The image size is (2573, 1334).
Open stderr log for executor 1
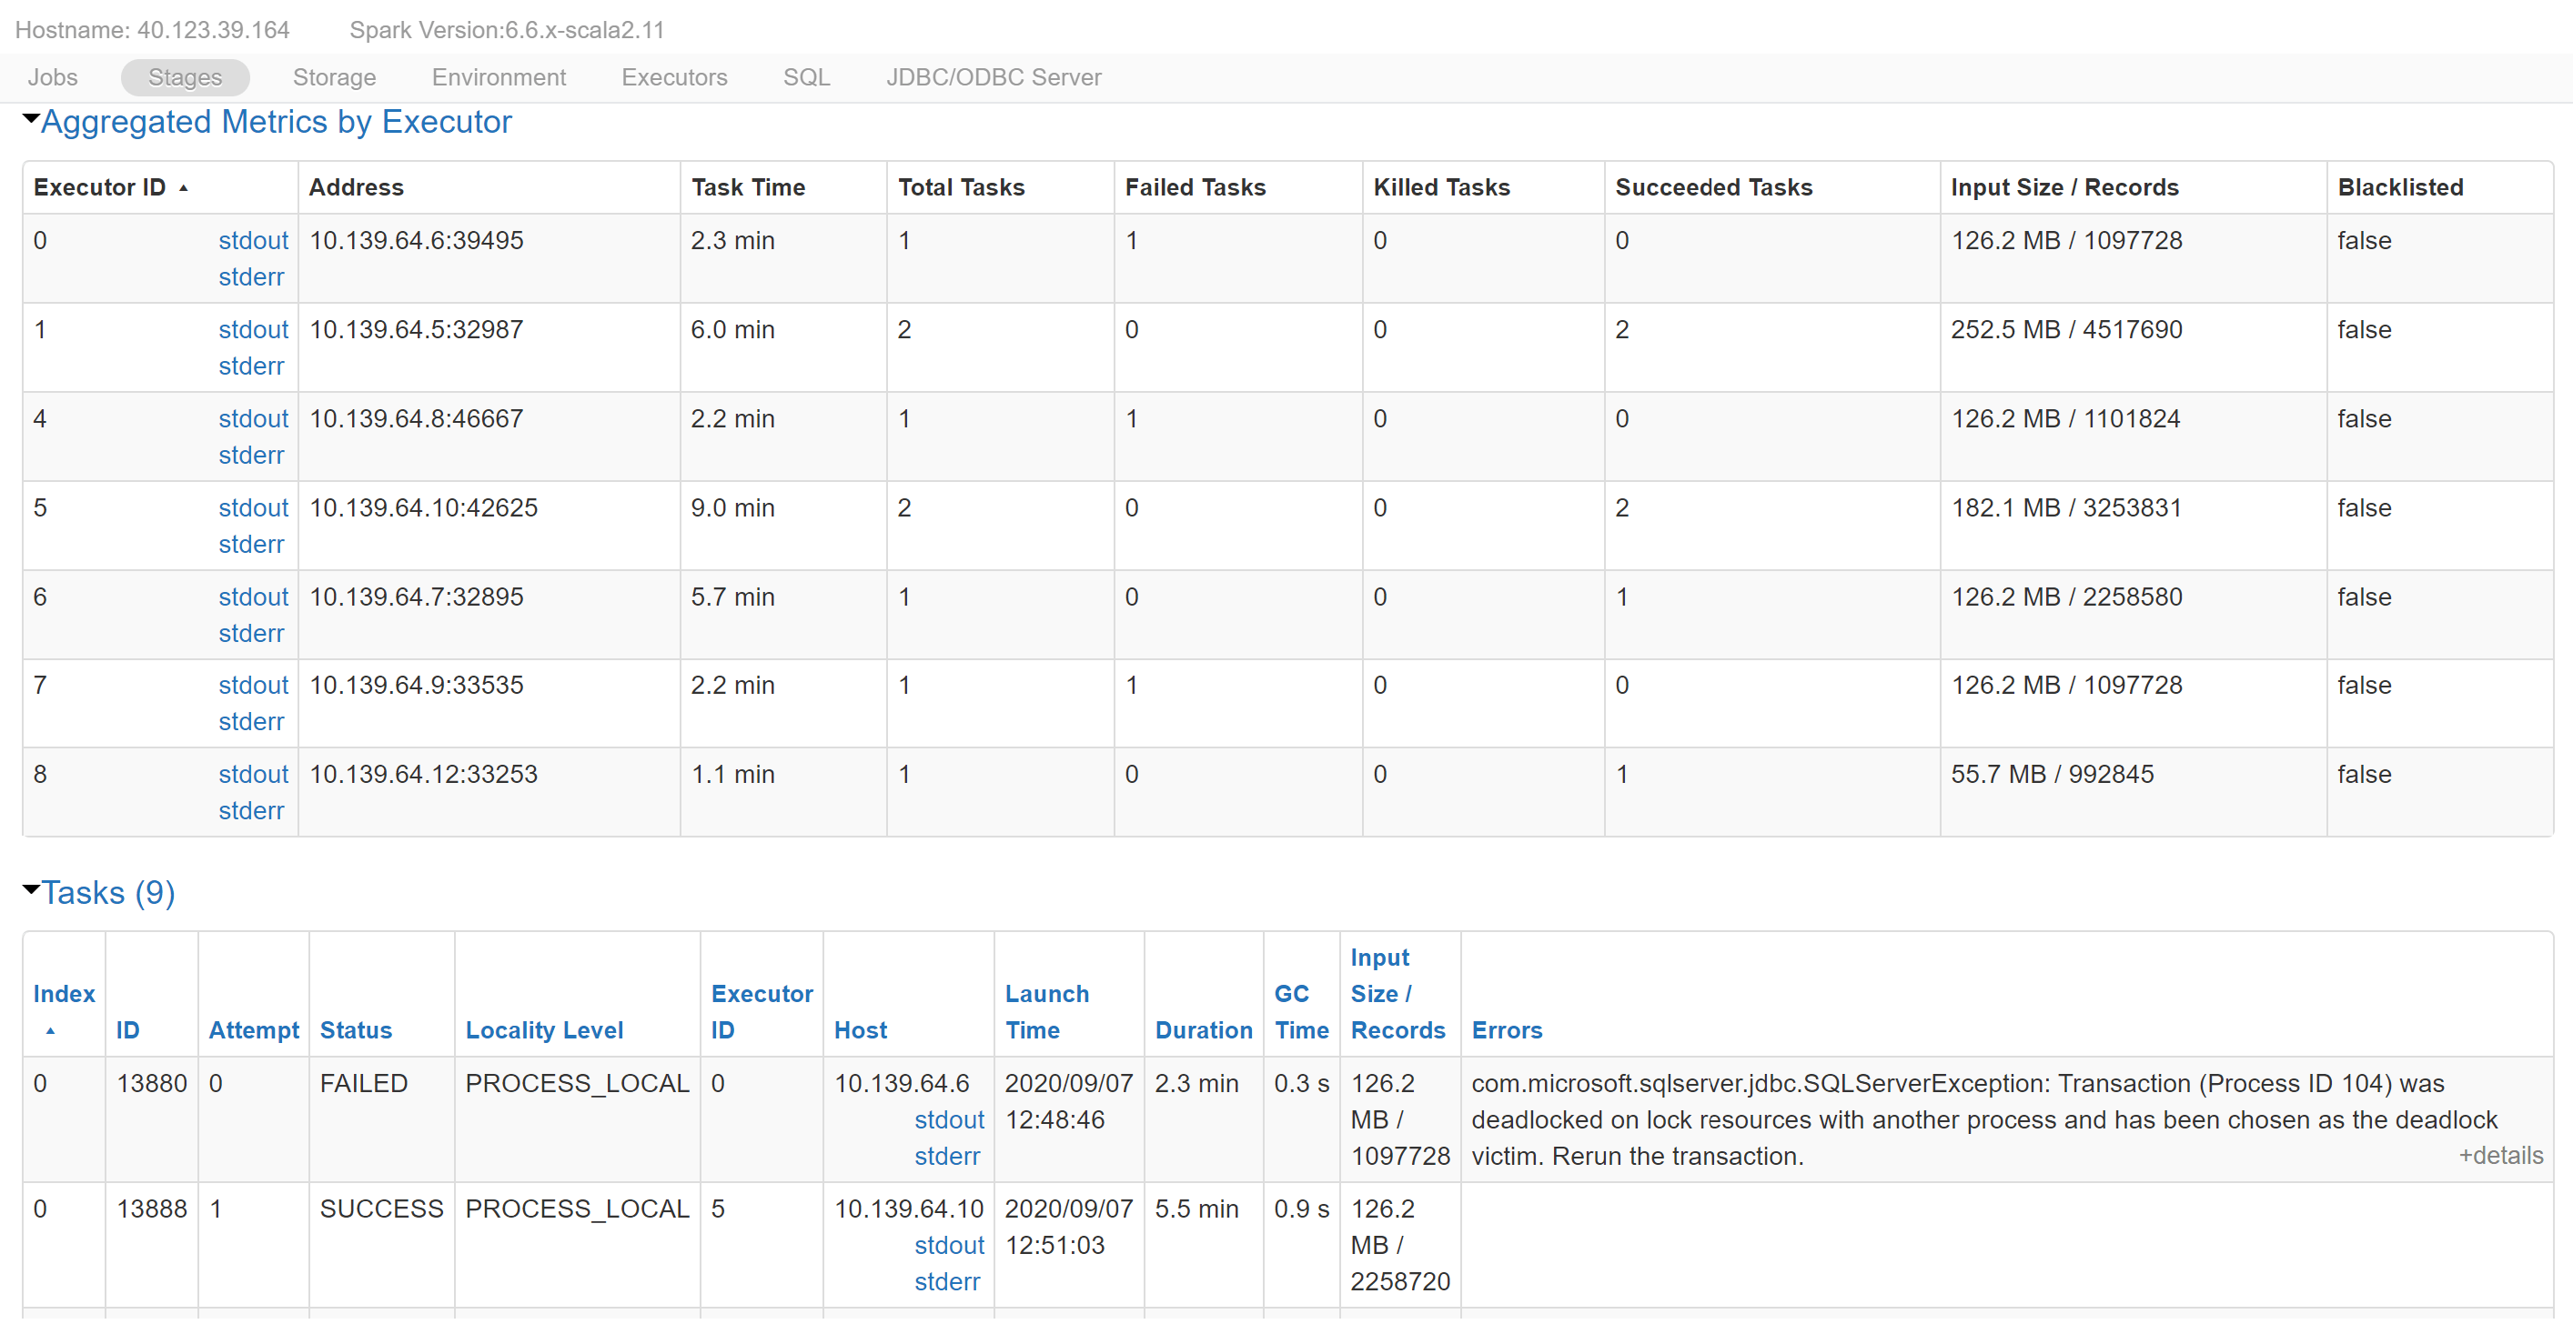tap(249, 366)
